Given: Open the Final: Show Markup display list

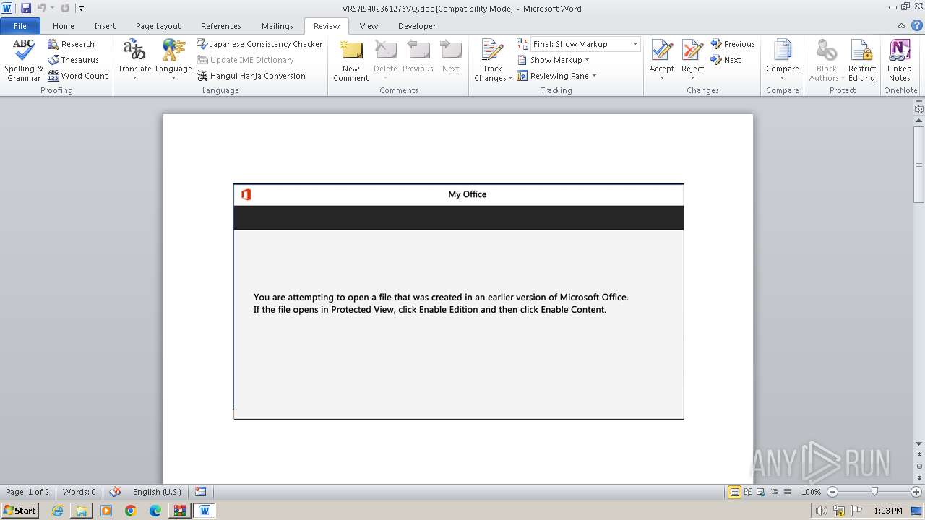Looking at the screenshot, I should pyautogui.click(x=585, y=44).
